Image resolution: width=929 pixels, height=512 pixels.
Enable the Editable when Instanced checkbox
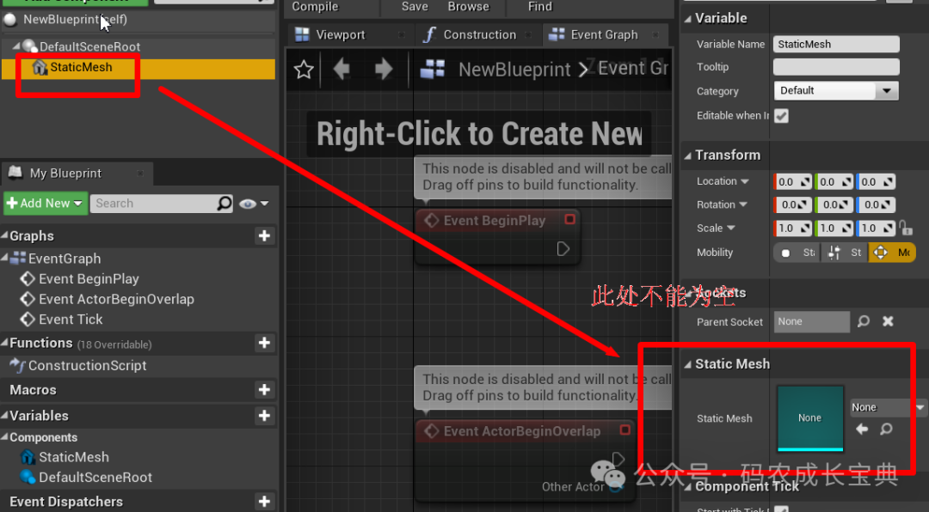782,116
